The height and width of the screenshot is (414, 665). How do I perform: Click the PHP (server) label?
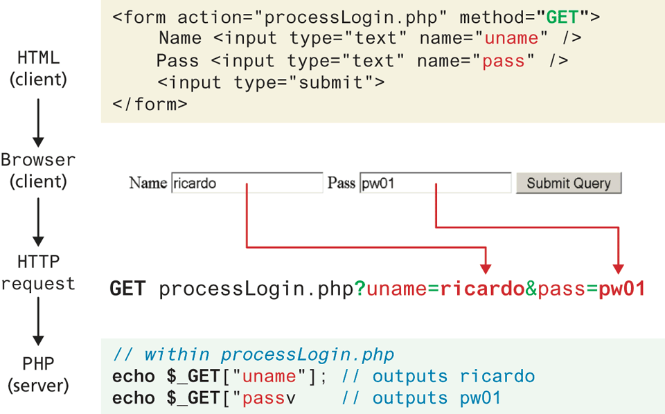(38, 375)
